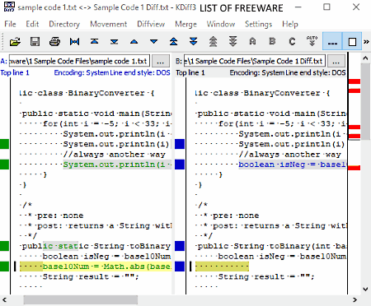The width and height of the screenshot is (371, 306).
Task: Open the Help menu
Action: pyautogui.click(x=290, y=24)
